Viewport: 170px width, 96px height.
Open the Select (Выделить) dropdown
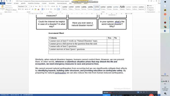pyautogui.click(x=151, y=10)
